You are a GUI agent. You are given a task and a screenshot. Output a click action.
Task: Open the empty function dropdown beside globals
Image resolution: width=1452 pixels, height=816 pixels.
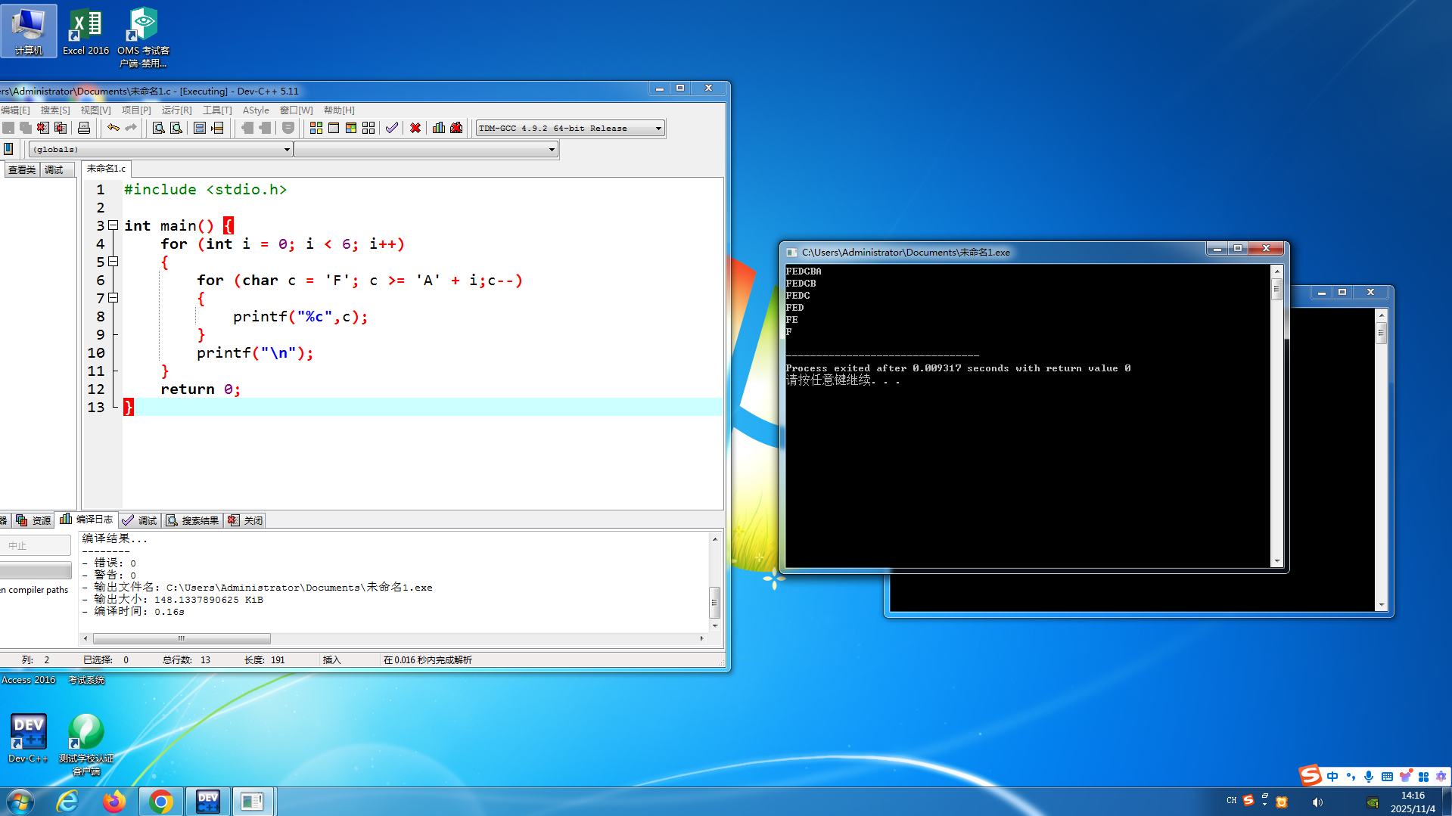click(426, 149)
